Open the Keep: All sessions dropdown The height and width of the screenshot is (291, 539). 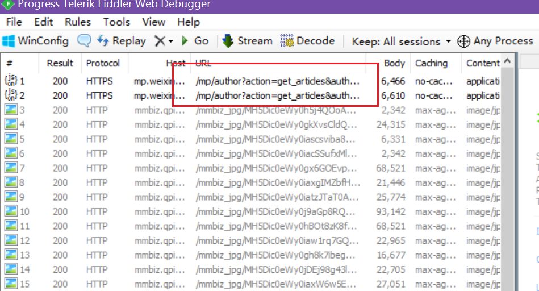coord(401,41)
